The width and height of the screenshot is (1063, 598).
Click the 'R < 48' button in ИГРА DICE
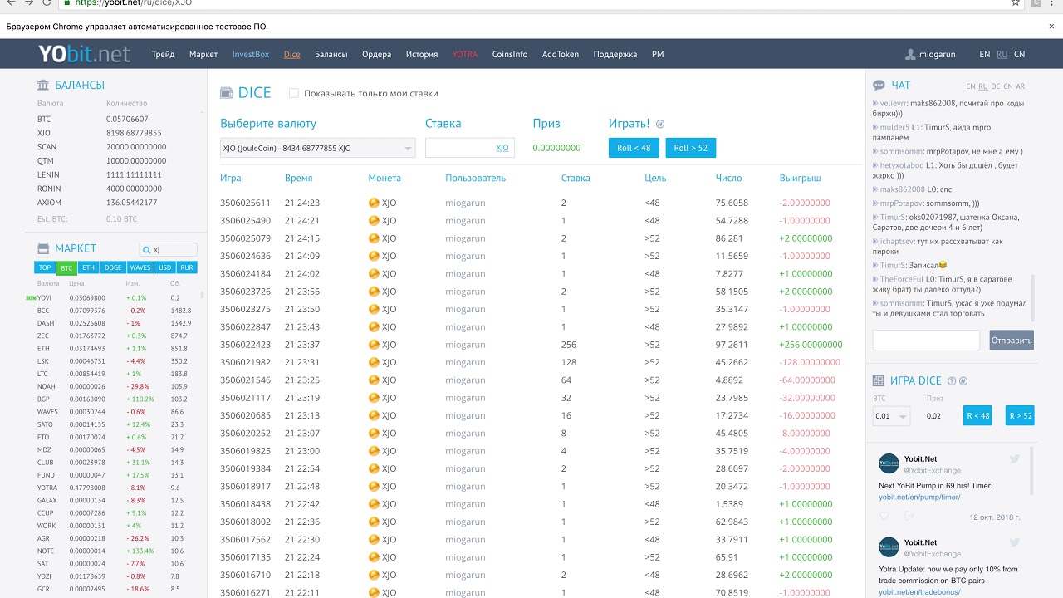977,416
